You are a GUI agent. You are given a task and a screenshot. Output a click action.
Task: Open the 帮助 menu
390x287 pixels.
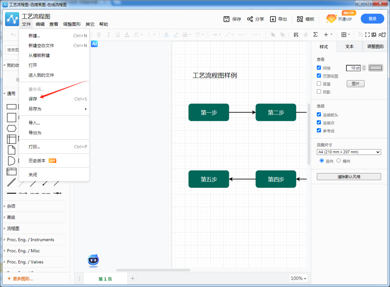click(x=104, y=24)
